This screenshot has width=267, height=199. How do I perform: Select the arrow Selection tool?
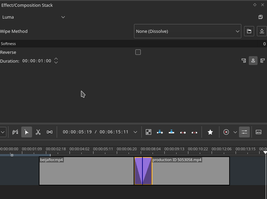[27, 132]
